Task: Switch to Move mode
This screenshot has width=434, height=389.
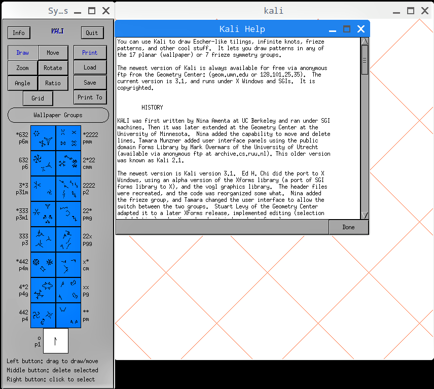Action: [x=53, y=53]
